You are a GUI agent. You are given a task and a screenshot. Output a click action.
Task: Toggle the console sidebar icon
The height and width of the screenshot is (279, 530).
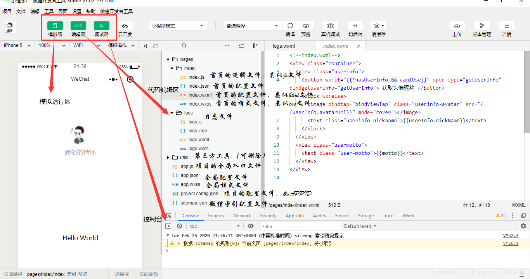(168, 226)
